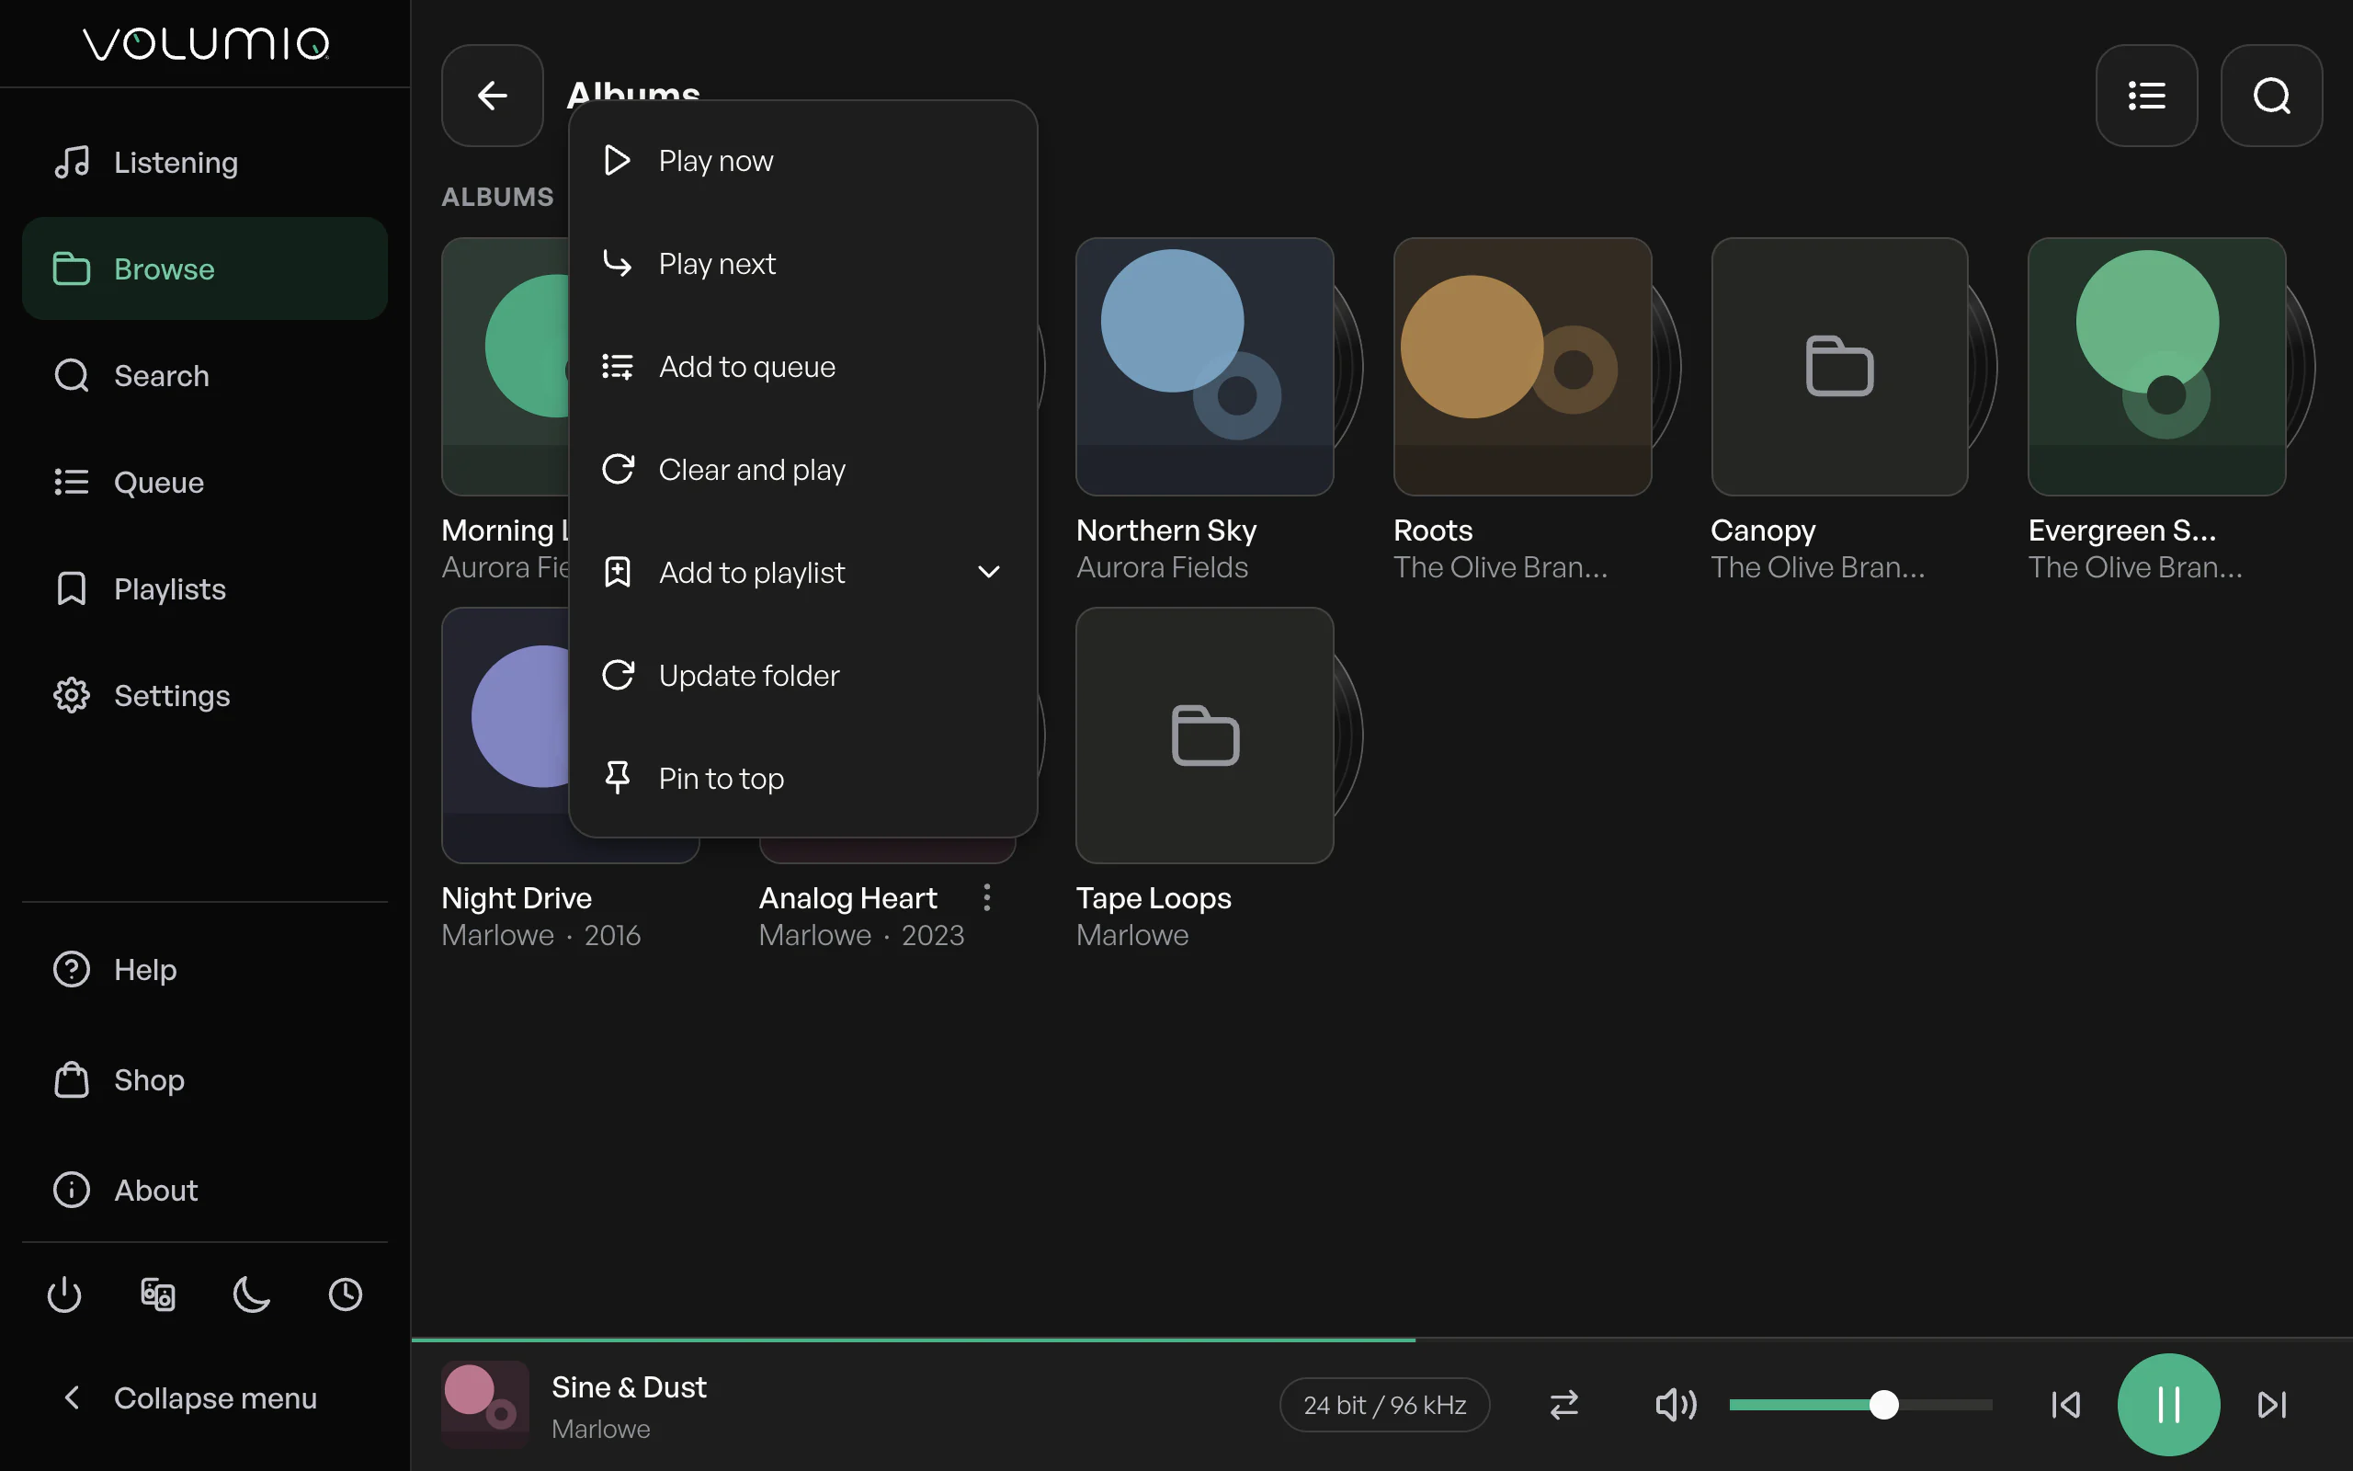Open Settings from the sidebar
Viewport: 2353px width, 1471px height.
pyautogui.click(x=204, y=696)
